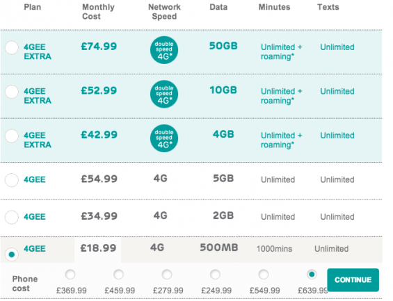393x301 pixels.
Task: Click the Network Speed column header
Action: point(164,12)
